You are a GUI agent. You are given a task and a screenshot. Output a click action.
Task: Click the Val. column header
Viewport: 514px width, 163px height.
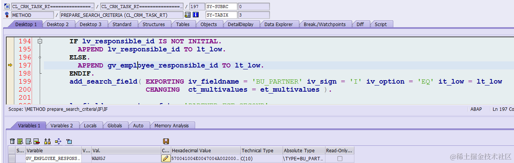pos(126,151)
